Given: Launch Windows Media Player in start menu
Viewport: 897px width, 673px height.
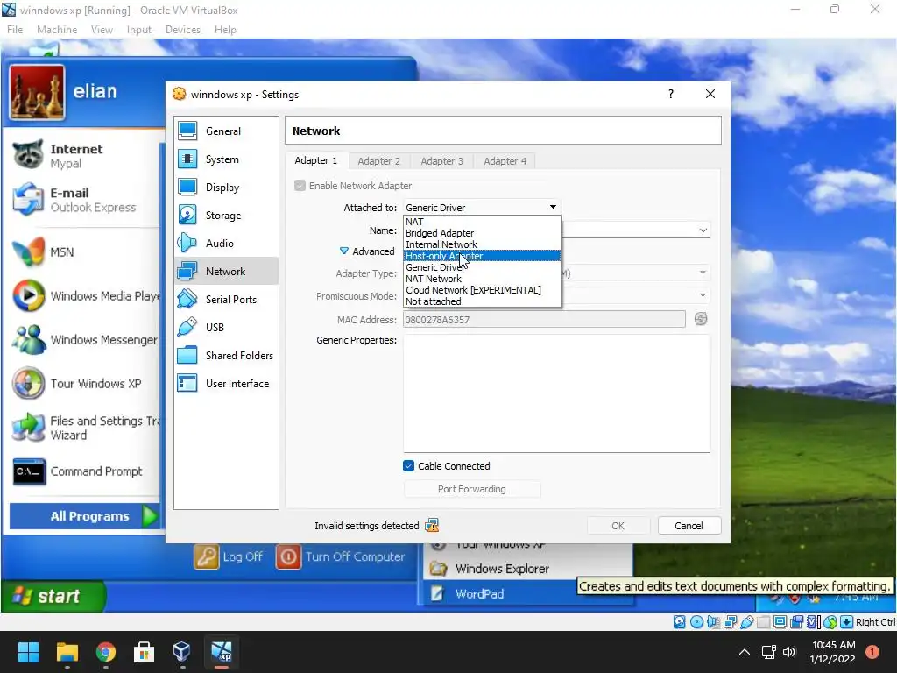Looking at the screenshot, I should tap(86, 296).
